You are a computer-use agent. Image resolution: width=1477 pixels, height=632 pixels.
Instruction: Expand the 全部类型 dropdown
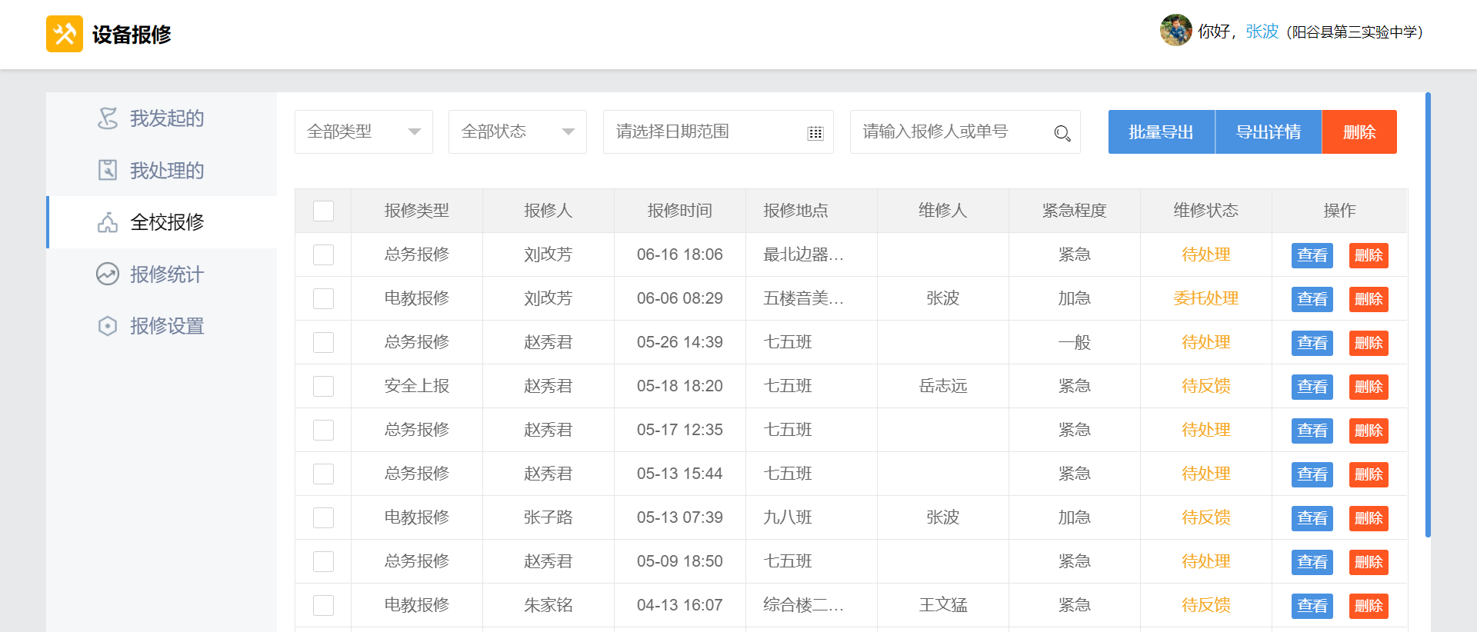pos(364,131)
